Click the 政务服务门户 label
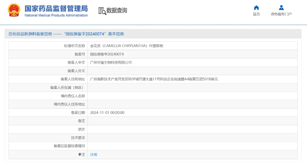The height and width of the screenshot is (166, 307). point(281,14)
